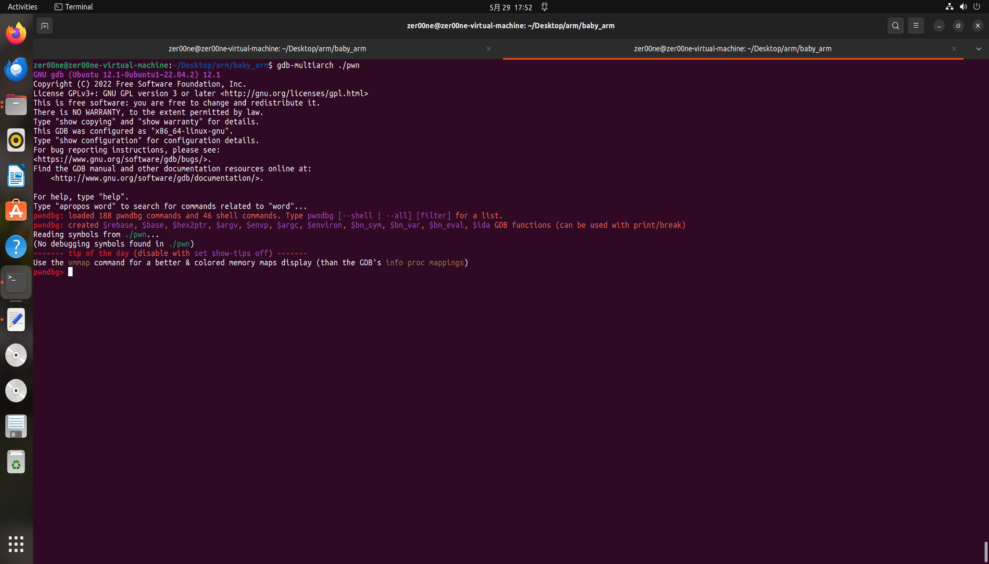Open the Text Editor from the dock
Viewport: 989px width, 564px height.
pos(16,320)
